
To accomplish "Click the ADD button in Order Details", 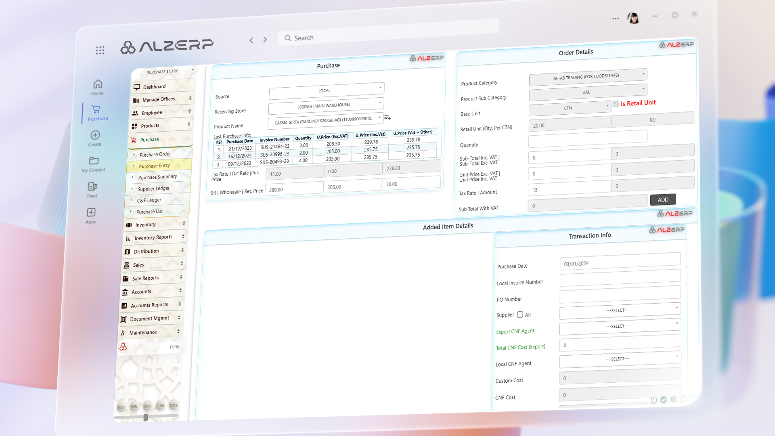I will [663, 199].
